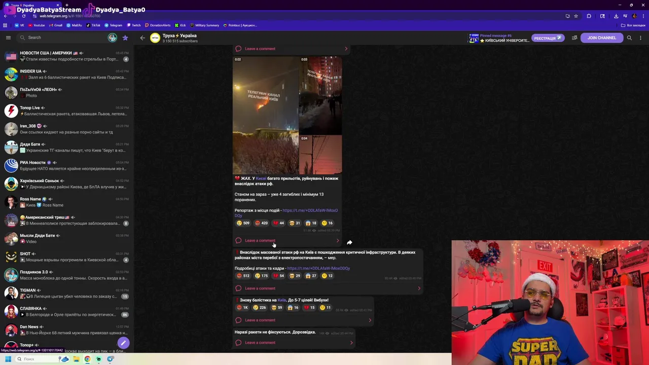Open the Все закладки bookmarks folder
This screenshot has height=365, width=649.
click(633, 25)
